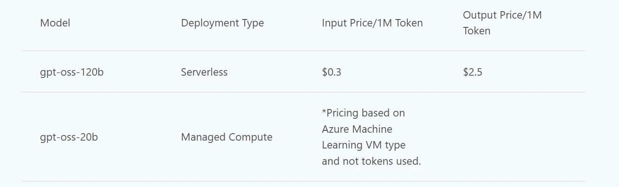The height and width of the screenshot is (187, 619).
Task: Click the "Deployment Type" column header
Action: tap(222, 23)
